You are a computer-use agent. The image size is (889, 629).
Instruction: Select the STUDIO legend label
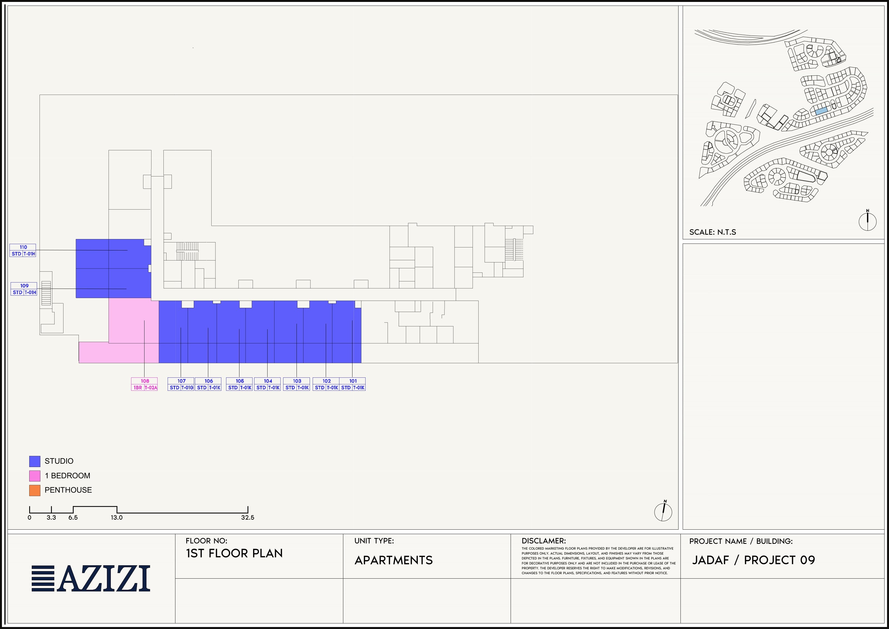pyautogui.click(x=59, y=461)
